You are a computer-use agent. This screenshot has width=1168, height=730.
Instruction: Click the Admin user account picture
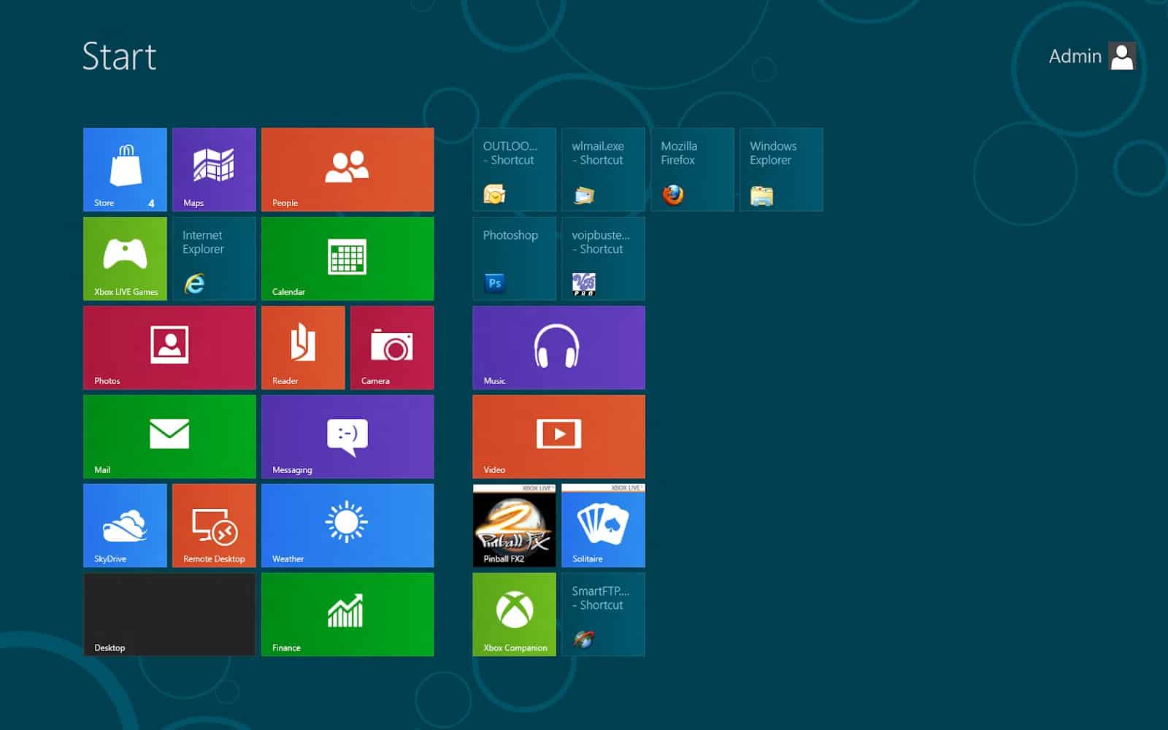point(1122,56)
